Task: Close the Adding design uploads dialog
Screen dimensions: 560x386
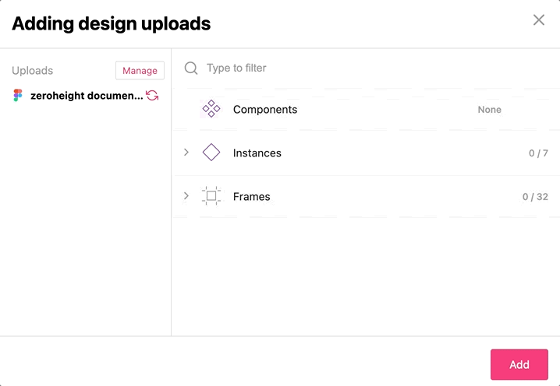Action: (539, 20)
